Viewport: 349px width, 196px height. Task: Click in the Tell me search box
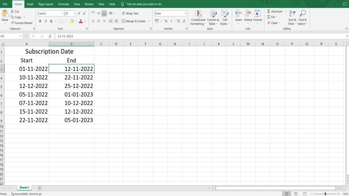coord(144,4)
